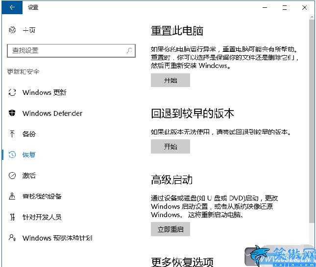316x267 pixels.
Task: Open 针对开发人员 page
Action: (42, 217)
